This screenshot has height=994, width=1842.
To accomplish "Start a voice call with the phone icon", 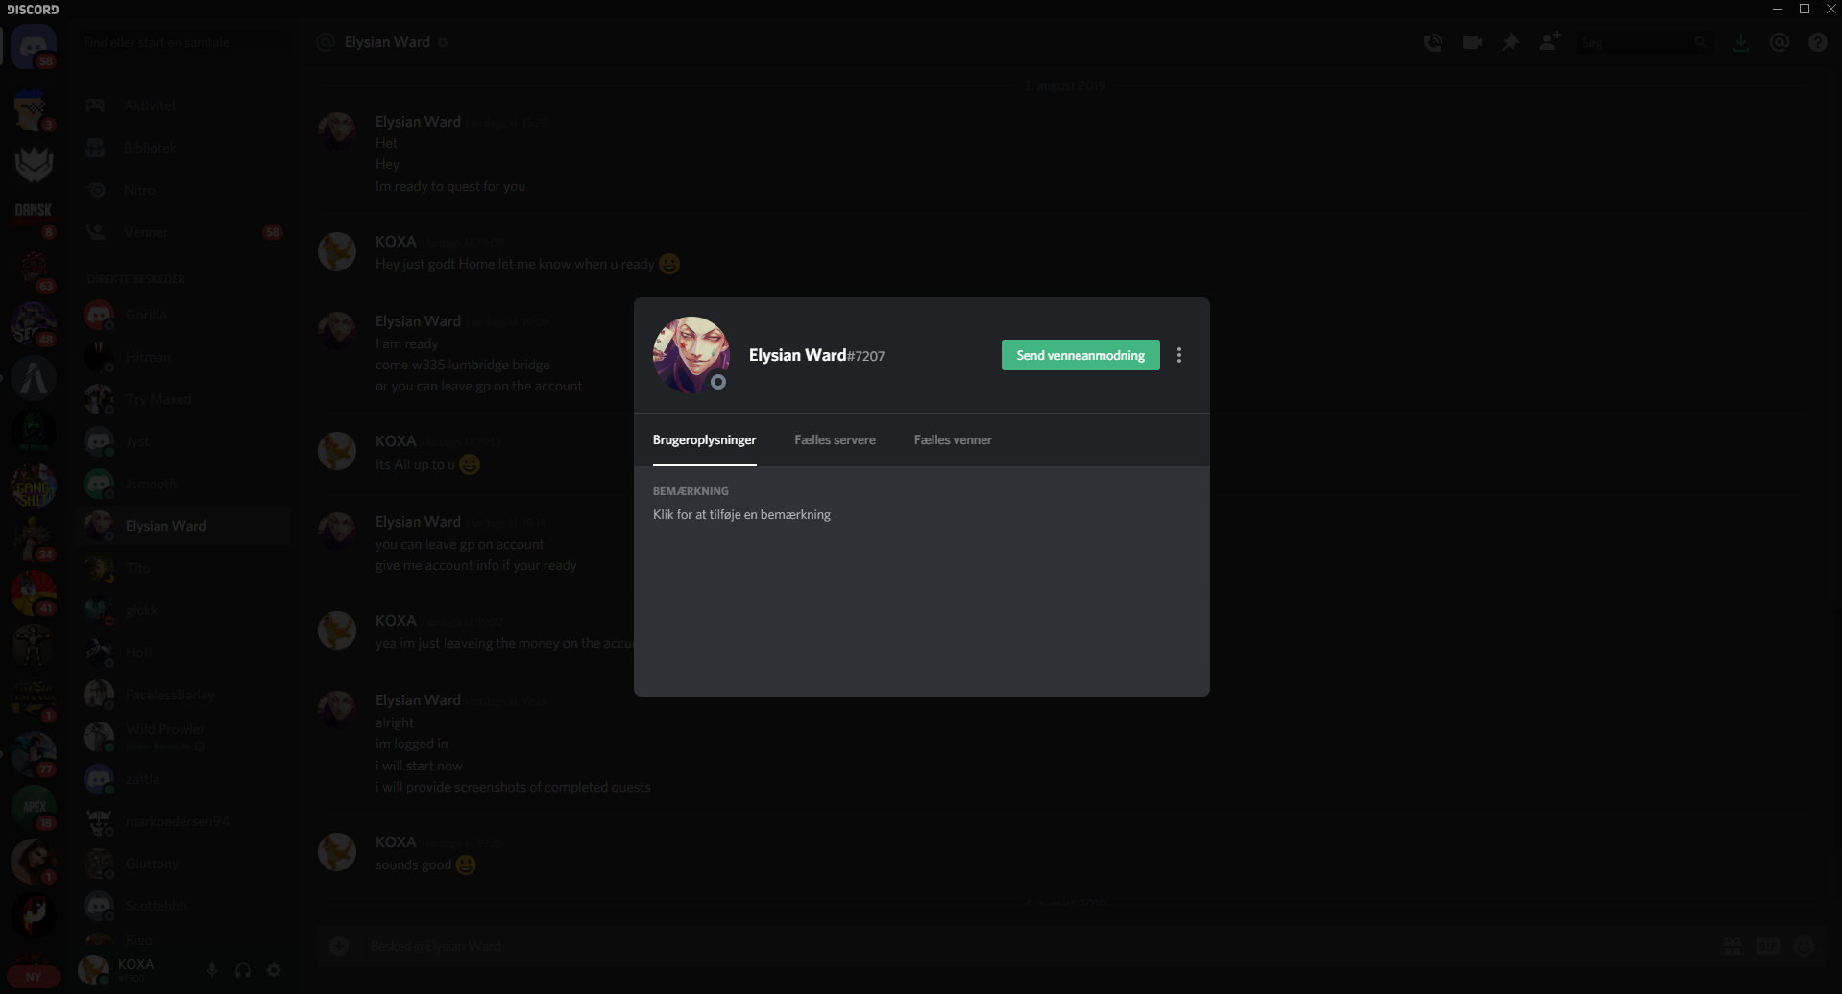I will pos(1433,42).
